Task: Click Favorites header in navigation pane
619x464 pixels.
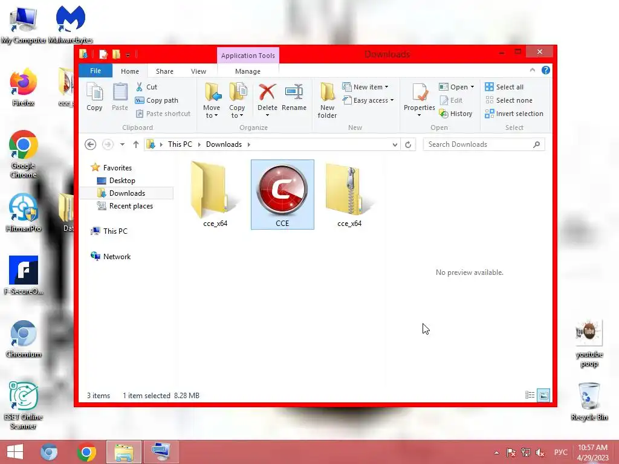Action: (x=117, y=168)
